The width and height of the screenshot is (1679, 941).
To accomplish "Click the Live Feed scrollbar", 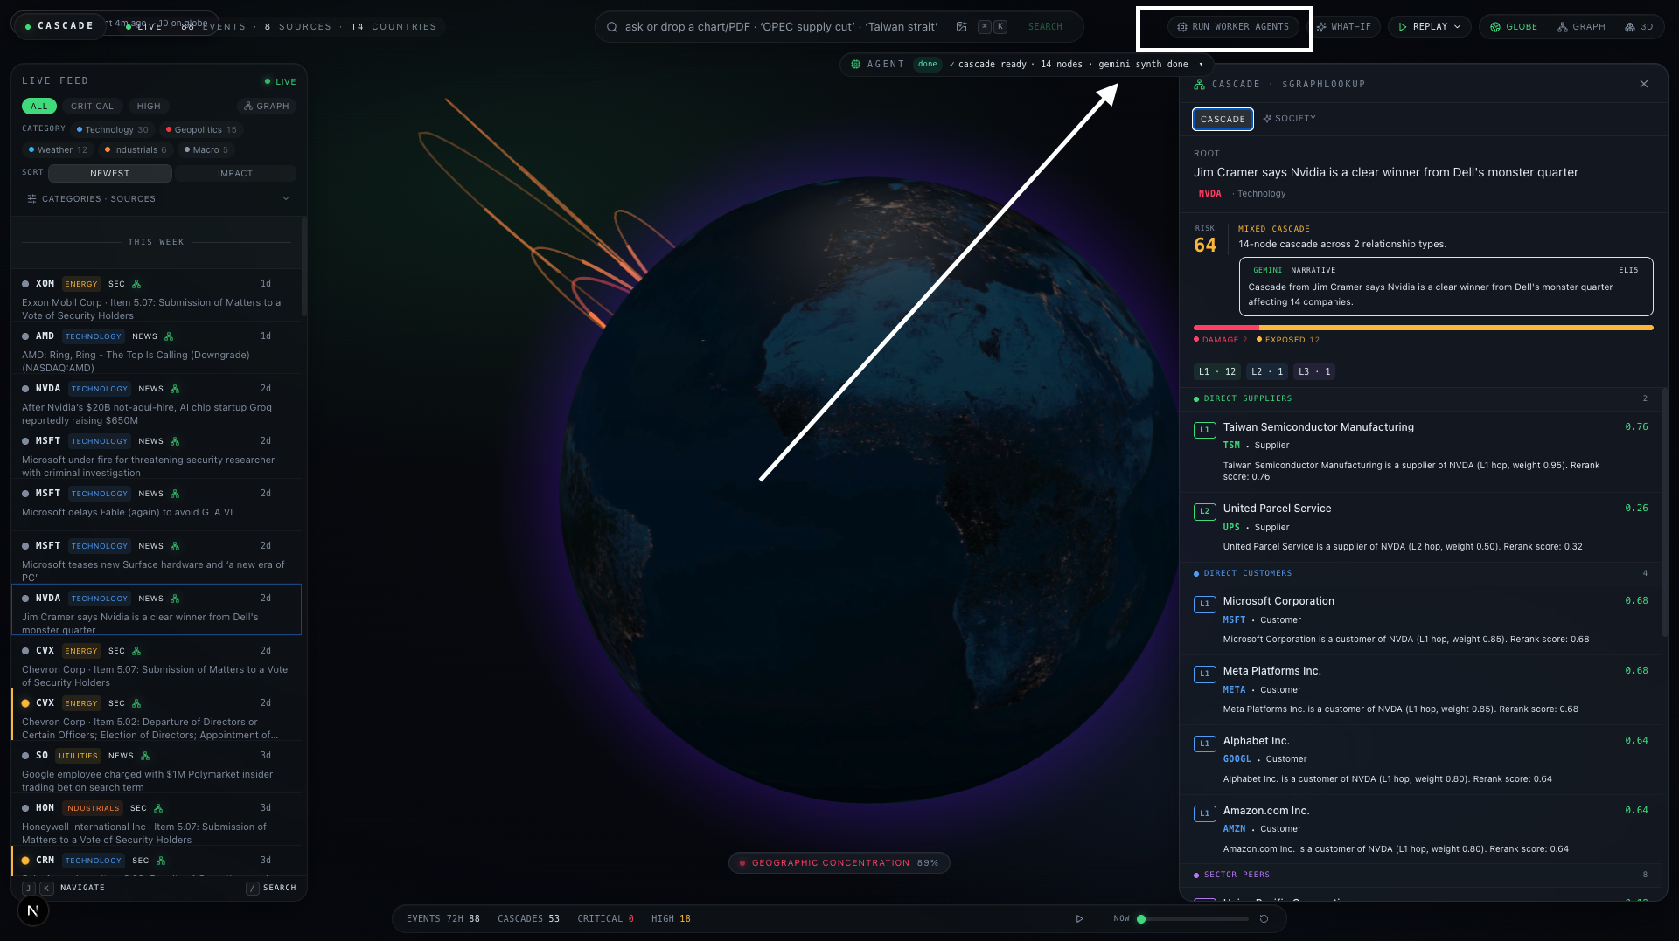I will 303,266.
